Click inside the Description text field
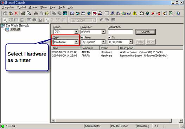Image resolution: width=185 pixels, height=129 pixels. [120, 32]
